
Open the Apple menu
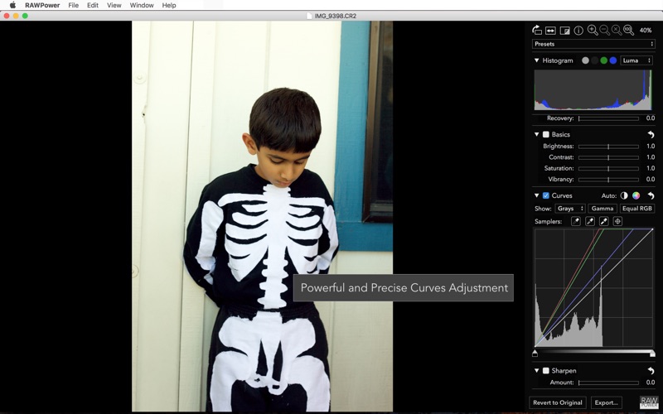point(12,5)
